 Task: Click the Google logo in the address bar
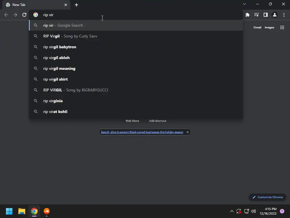tap(36, 15)
